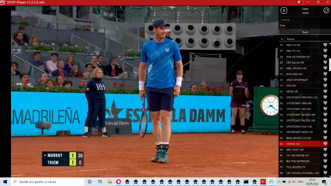
Task: Show hidden system tray icons
Action: tap(279, 182)
